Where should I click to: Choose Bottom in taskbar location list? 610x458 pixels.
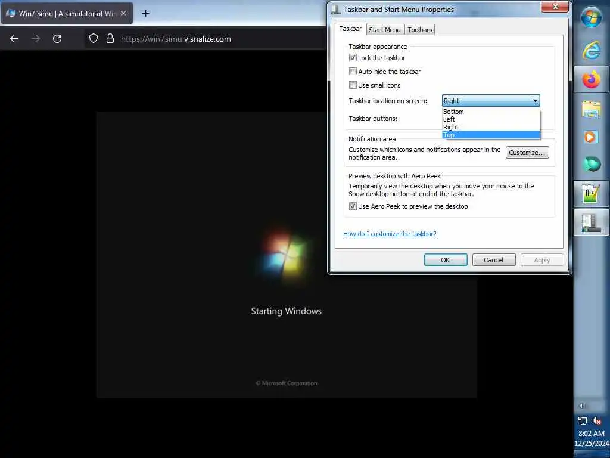pyautogui.click(x=491, y=112)
